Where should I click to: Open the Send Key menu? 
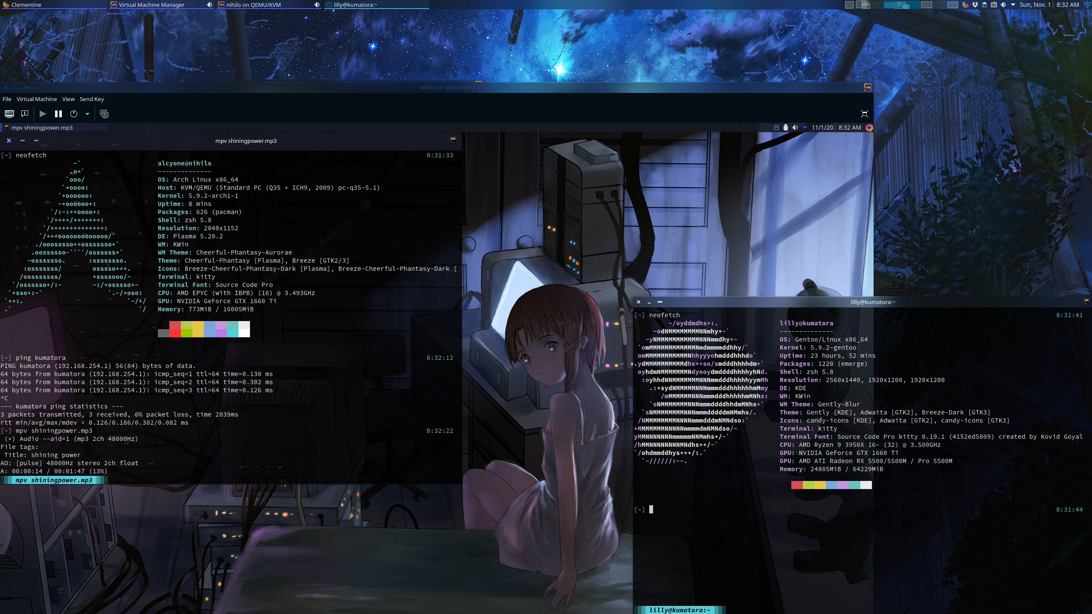(92, 99)
